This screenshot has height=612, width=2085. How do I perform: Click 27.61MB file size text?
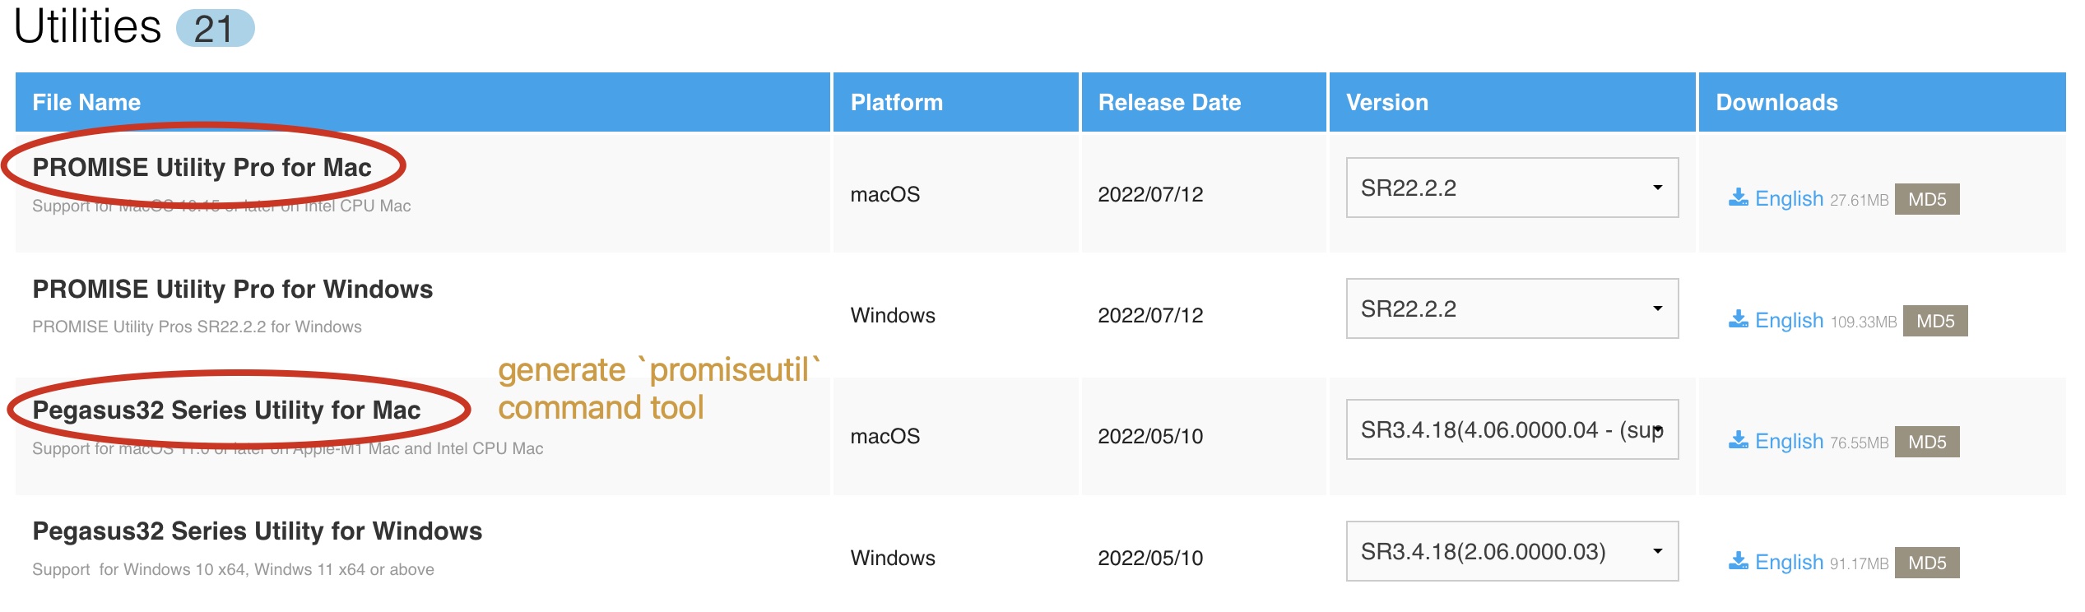pos(1859,200)
